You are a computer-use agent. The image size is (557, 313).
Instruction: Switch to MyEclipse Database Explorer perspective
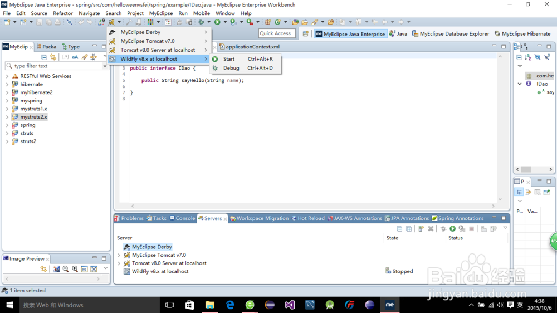[451, 34]
